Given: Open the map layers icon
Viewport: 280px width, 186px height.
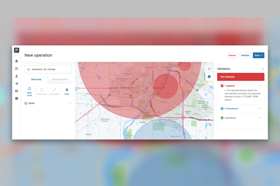Looking at the screenshot, I should pyautogui.click(x=209, y=69).
